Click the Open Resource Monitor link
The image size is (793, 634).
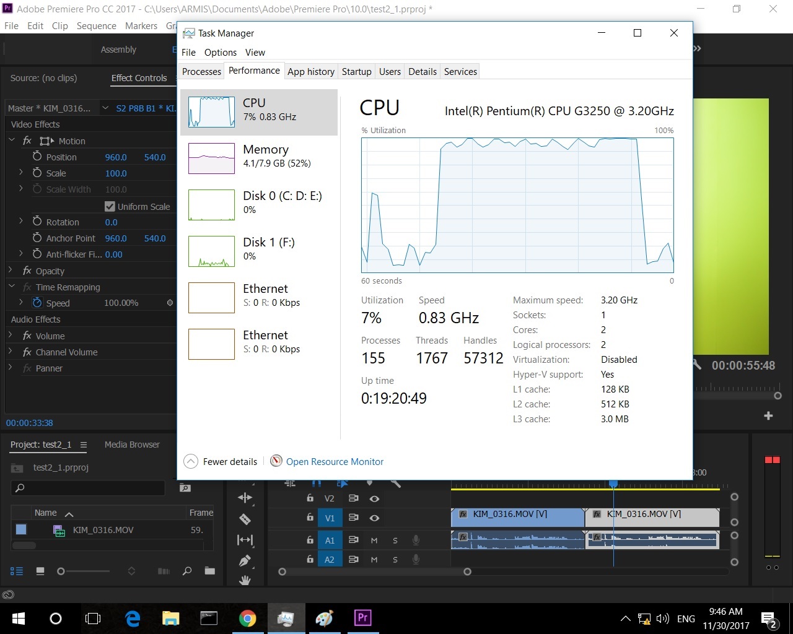[x=335, y=461]
